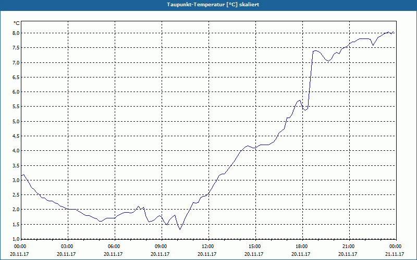The height and width of the screenshot is (260, 417).
Task: Click the '6,0' y-axis value
Action: click(16, 92)
